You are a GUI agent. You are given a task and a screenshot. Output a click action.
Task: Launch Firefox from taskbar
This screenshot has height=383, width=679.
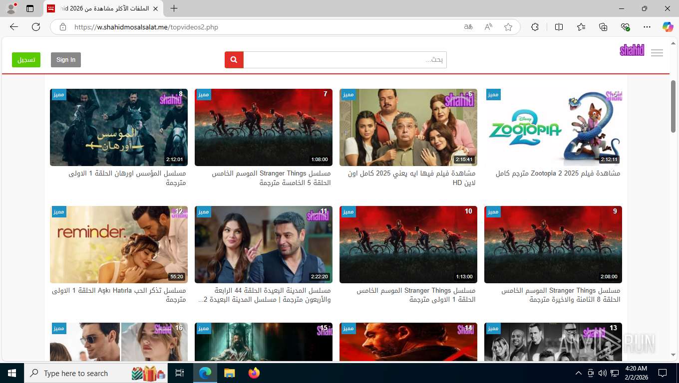click(254, 373)
